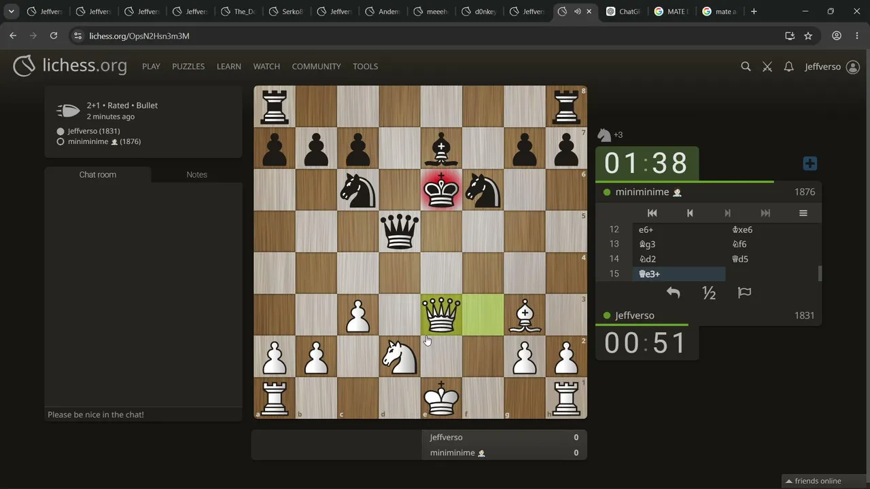Image resolution: width=870 pixels, height=489 pixels.
Task: Select the white queen on e3
Action: point(441,315)
